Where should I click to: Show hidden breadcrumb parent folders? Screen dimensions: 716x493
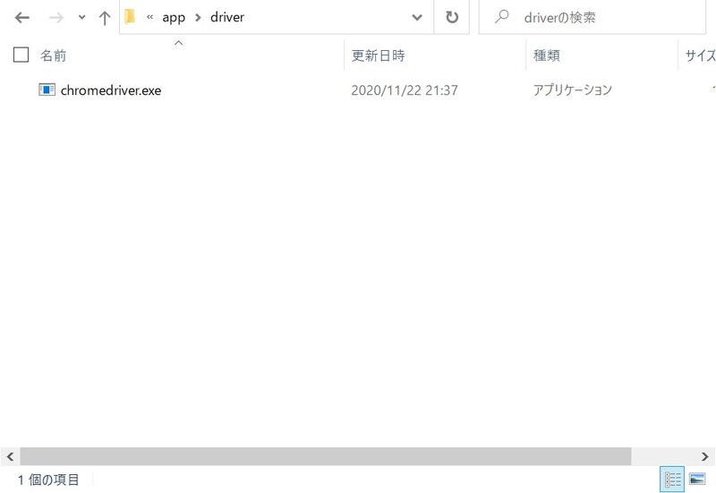[x=150, y=18]
